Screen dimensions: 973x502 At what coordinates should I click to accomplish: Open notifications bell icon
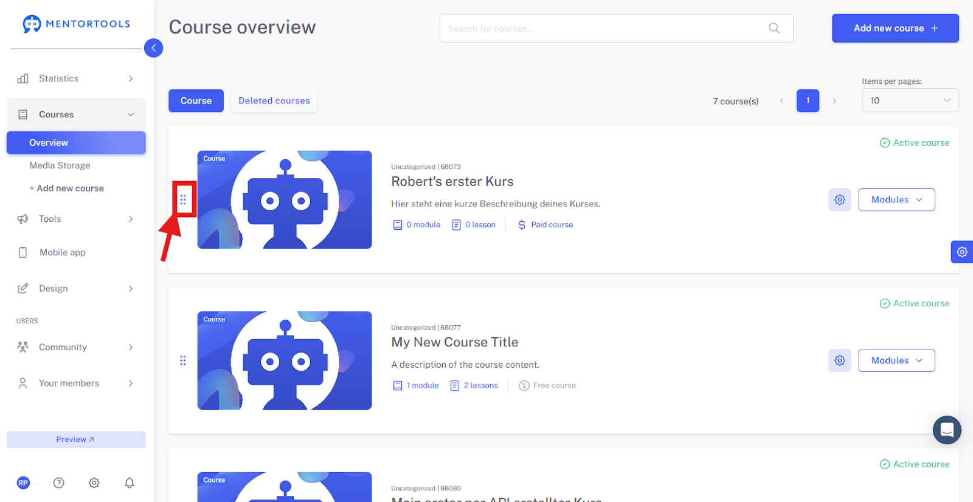click(130, 483)
